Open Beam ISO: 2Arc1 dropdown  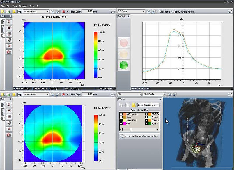click(x=148, y=105)
